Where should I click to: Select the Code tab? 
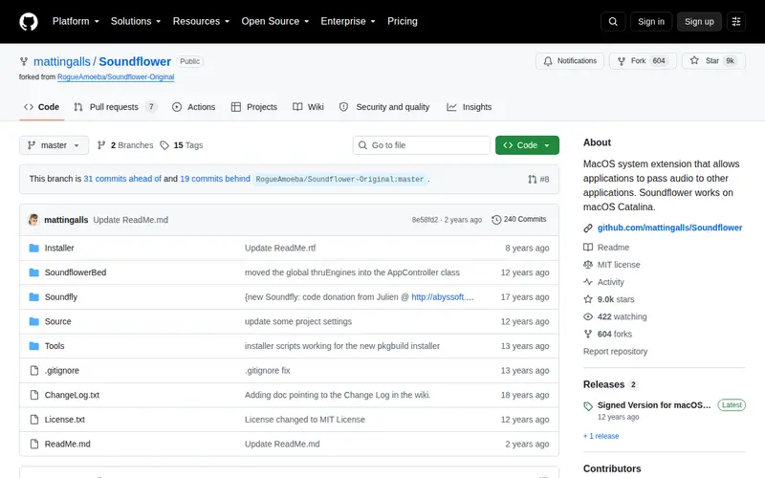[42, 107]
